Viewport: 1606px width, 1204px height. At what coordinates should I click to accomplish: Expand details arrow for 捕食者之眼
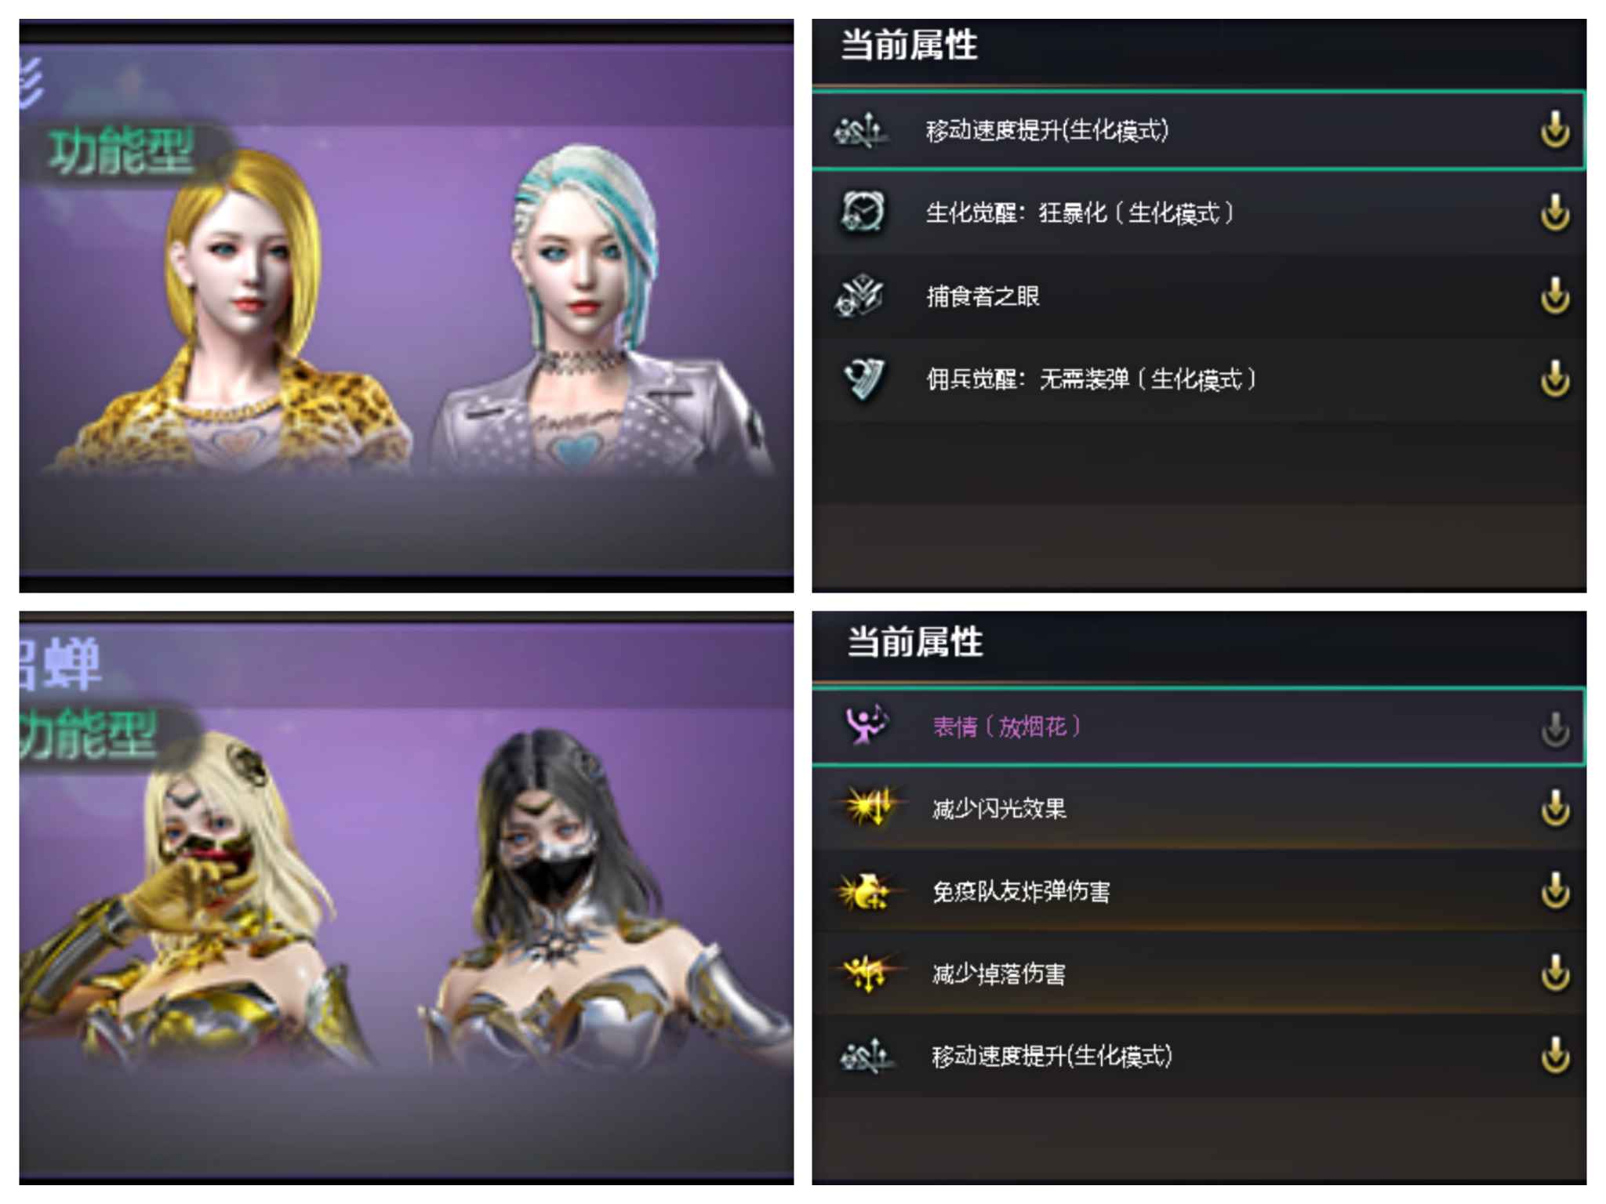pos(1555,296)
